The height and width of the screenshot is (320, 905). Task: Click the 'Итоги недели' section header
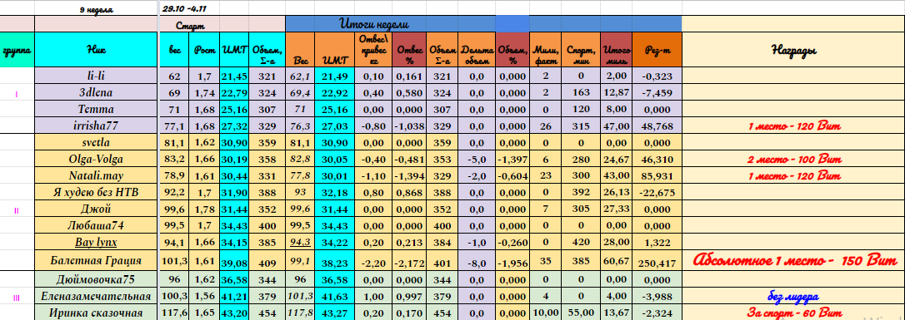pyautogui.click(x=374, y=24)
